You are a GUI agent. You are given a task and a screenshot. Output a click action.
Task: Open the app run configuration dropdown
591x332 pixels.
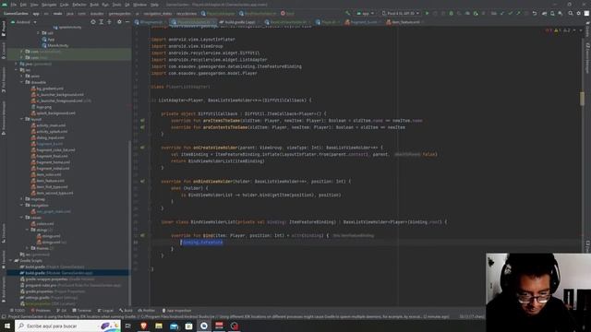coord(366,13)
